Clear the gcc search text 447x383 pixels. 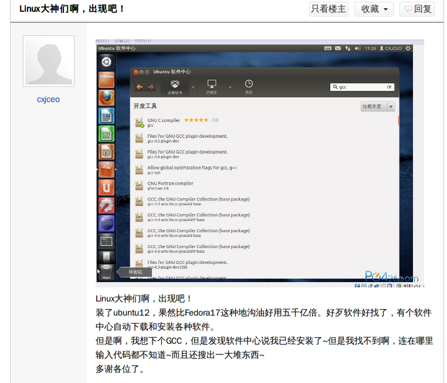point(389,87)
